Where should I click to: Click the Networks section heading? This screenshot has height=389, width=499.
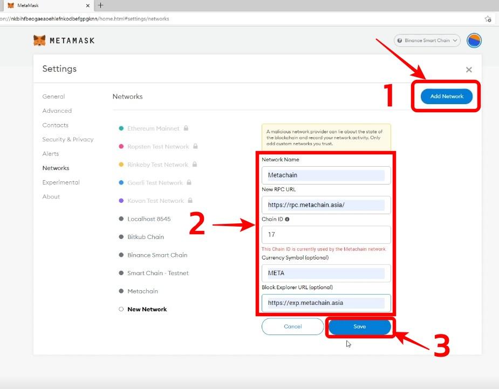click(128, 97)
